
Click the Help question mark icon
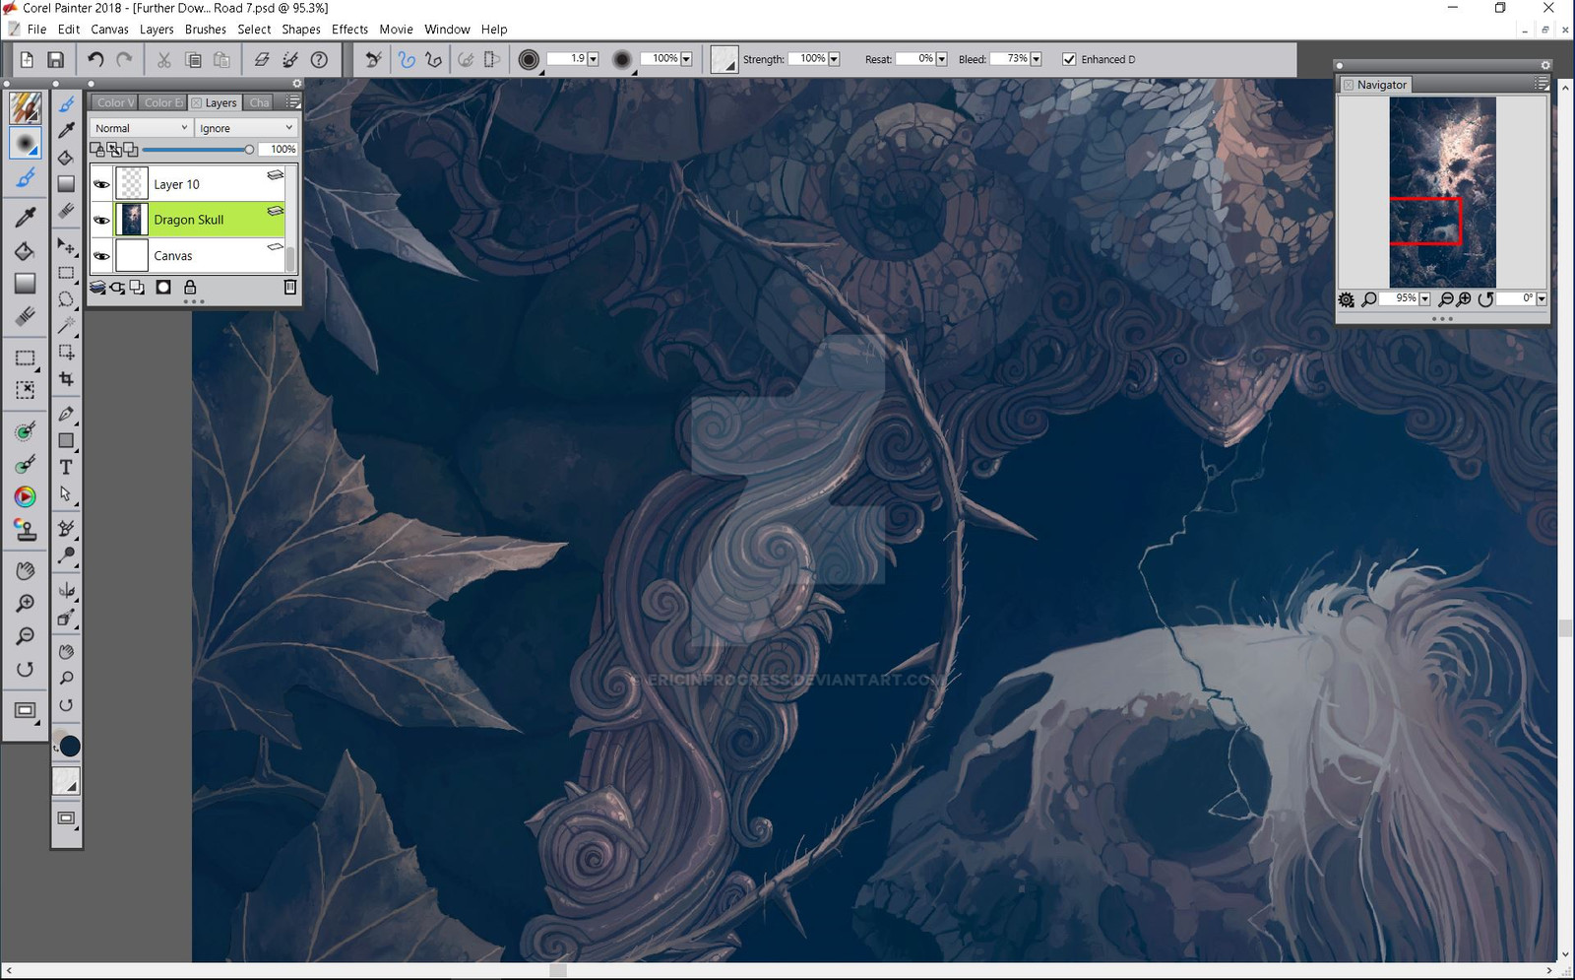pyautogui.click(x=319, y=60)
